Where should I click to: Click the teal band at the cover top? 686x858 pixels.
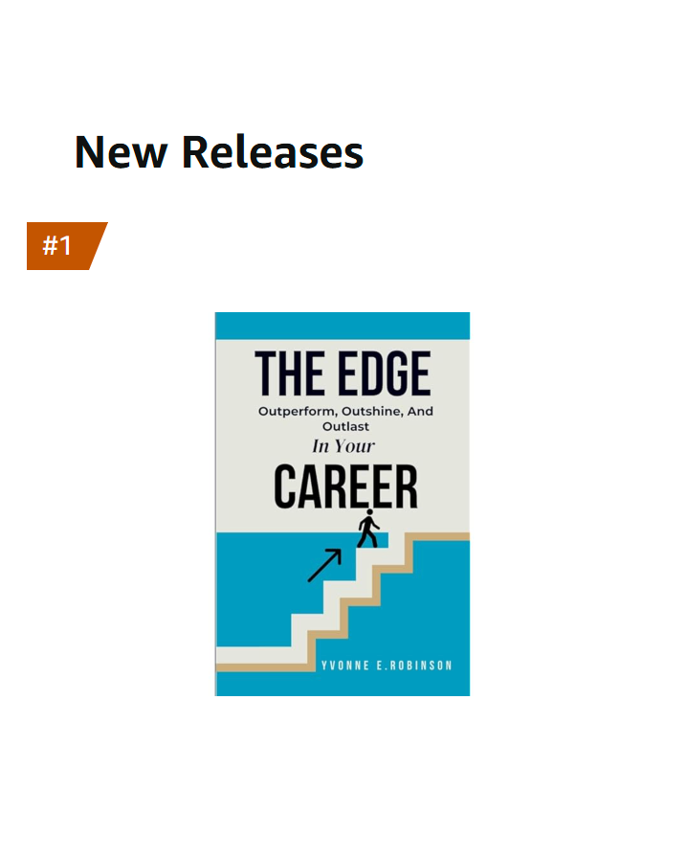coord(343,326)
